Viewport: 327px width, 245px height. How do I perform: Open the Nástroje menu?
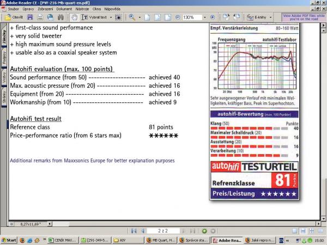[x=83, y=9]
